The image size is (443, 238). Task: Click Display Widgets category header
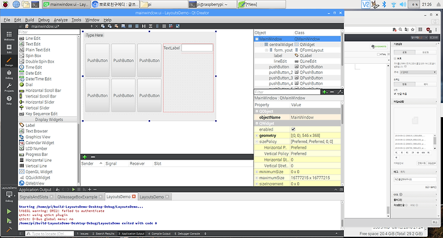tap(49, 120)
